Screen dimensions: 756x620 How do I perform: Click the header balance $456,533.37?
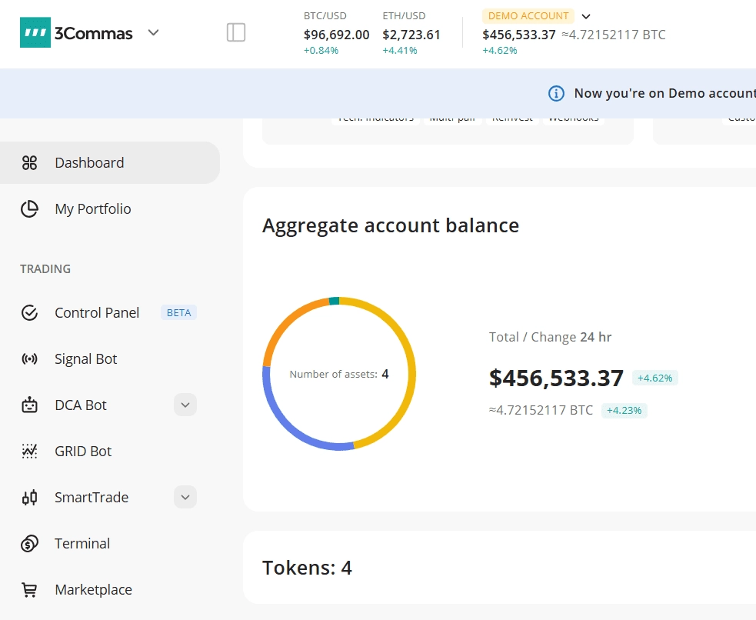click(519, 35)
